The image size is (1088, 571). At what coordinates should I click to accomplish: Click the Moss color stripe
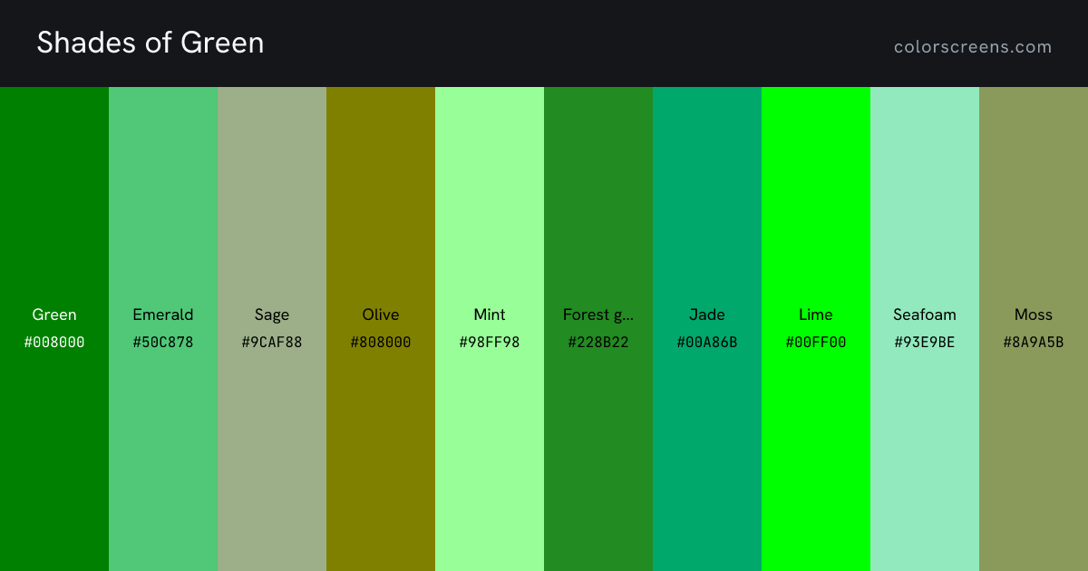(x=1034, y=329)
